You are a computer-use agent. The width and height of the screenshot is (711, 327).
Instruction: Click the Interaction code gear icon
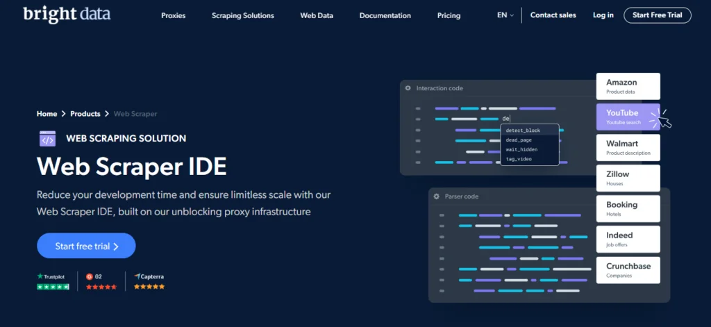[408, 88]
